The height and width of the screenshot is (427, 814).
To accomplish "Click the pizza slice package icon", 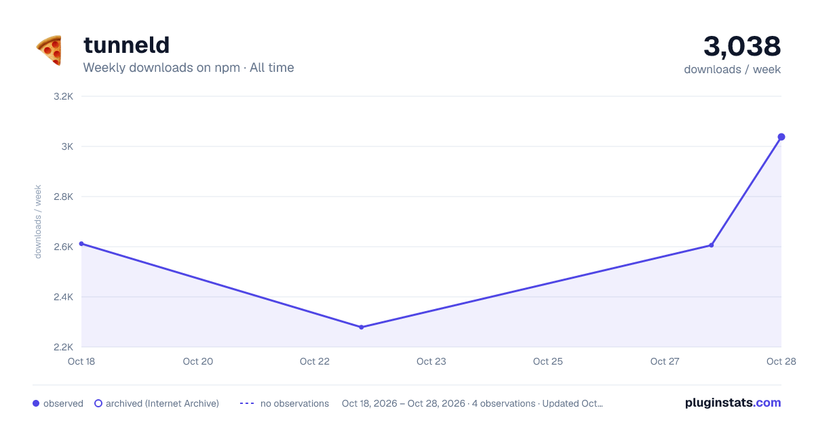I will (x=49, y=51).
